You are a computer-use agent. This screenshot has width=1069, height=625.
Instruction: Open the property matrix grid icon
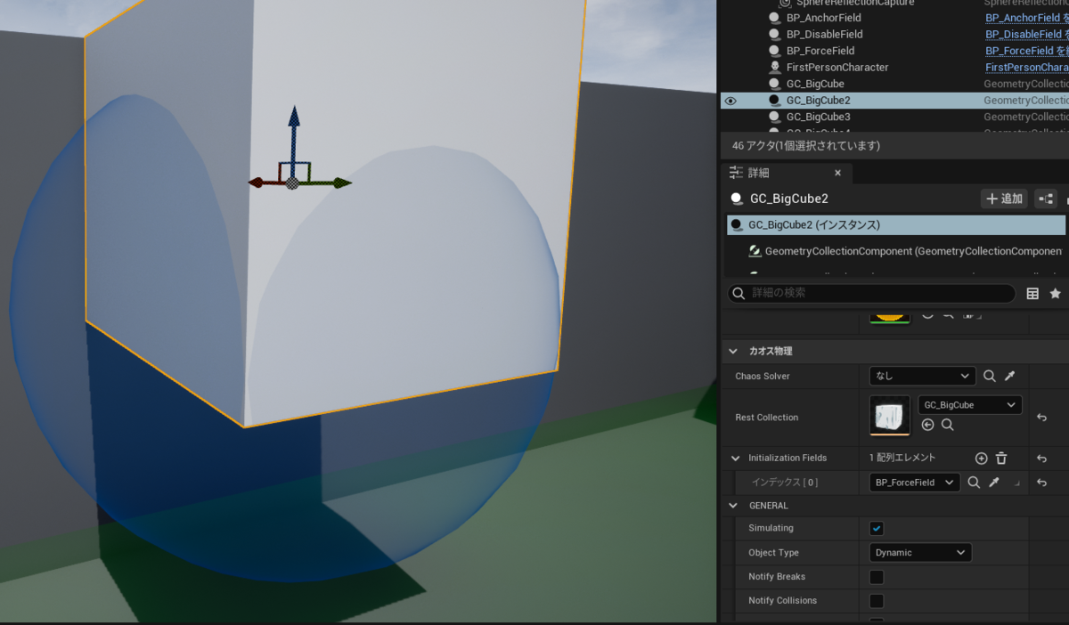(1033, 293)
